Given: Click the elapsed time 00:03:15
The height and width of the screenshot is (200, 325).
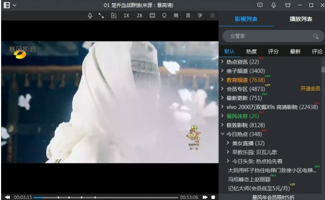Looking at the screenshot, I should click(23, 197).
